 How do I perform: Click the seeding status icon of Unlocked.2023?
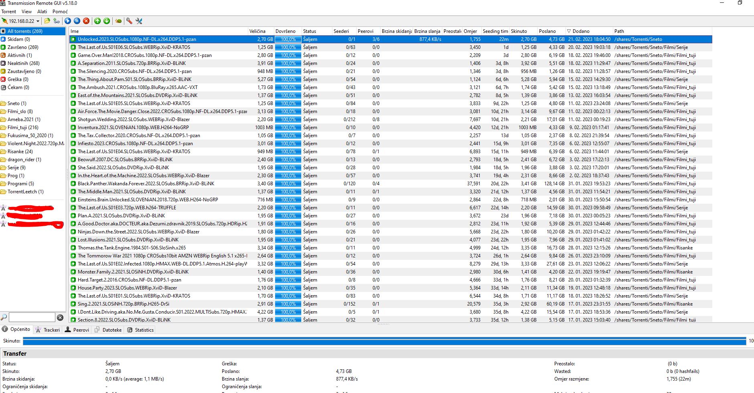(x=73, y=39)
